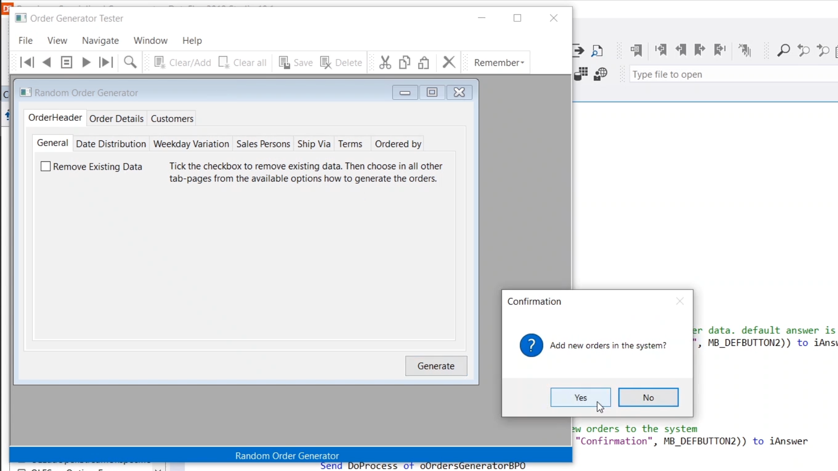Switch to the Order Details tab
The height and width of the screenshot is (471, 838).
click(x=116, y=119)
